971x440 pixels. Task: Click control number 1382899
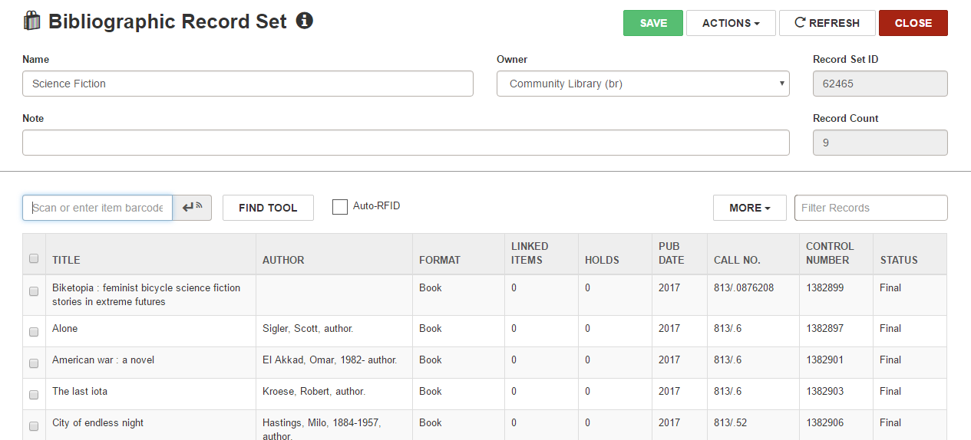(x=824, y=287)
